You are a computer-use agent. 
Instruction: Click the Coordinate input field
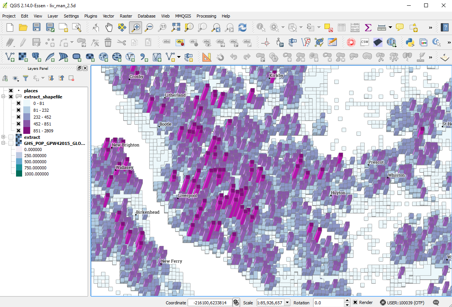point(210,302)
